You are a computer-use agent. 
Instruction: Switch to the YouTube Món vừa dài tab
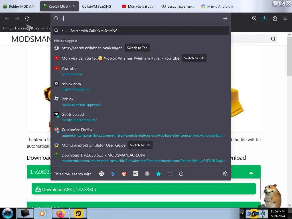138,6
